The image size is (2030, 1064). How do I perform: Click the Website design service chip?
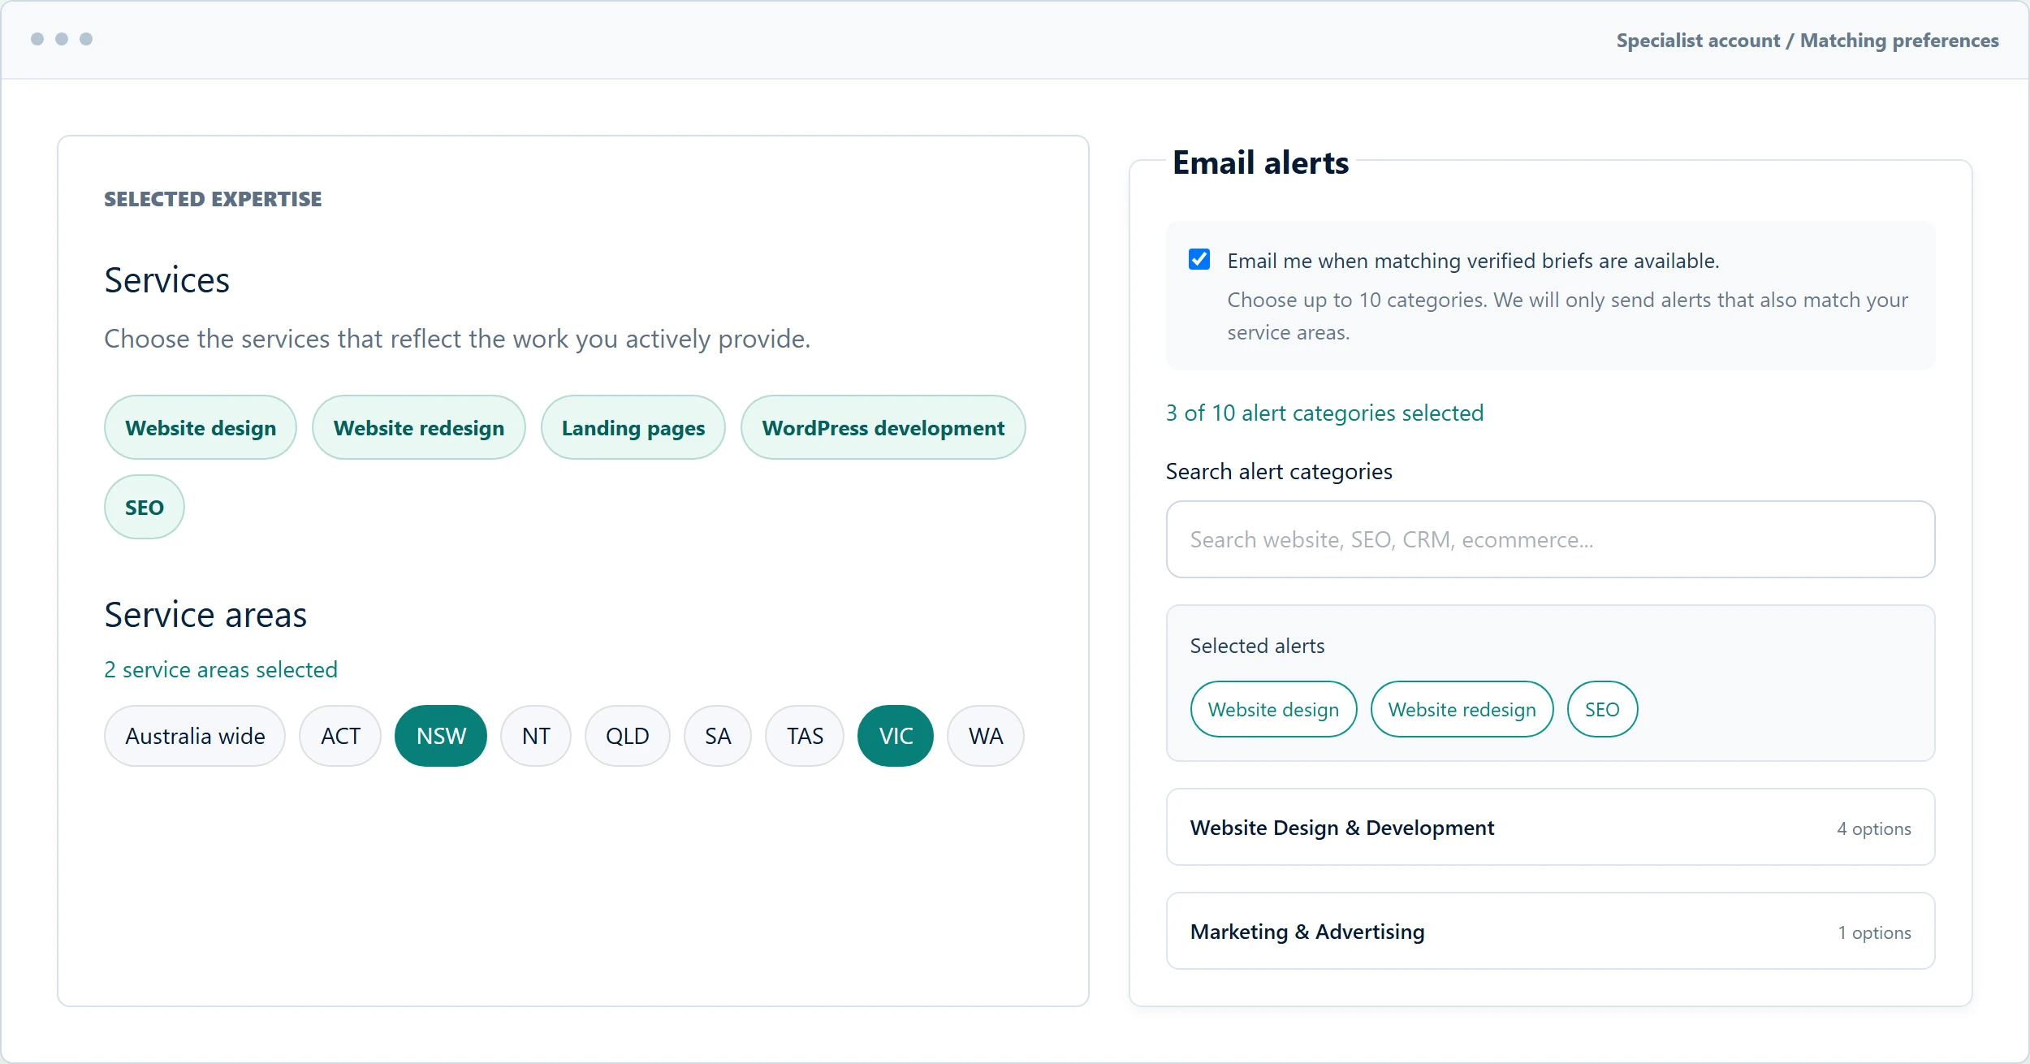coord(201,428)
